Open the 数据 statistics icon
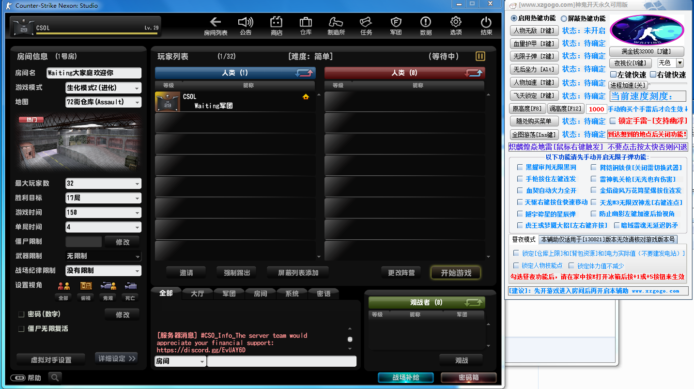 pos(426,22)
